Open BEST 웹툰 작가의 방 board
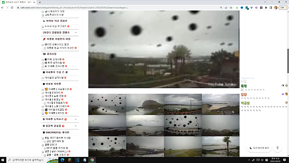The image size is (289, 163). (x=57, y=148)
